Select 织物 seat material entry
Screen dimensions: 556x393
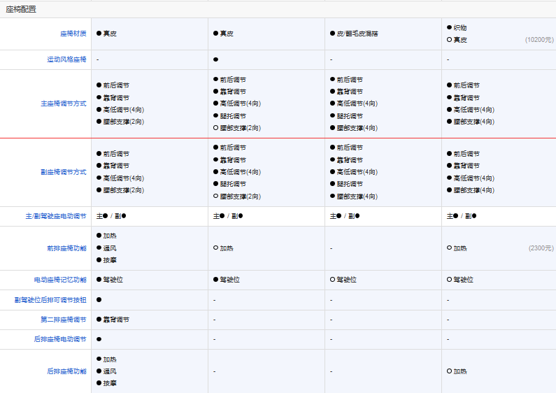[459, 28]
